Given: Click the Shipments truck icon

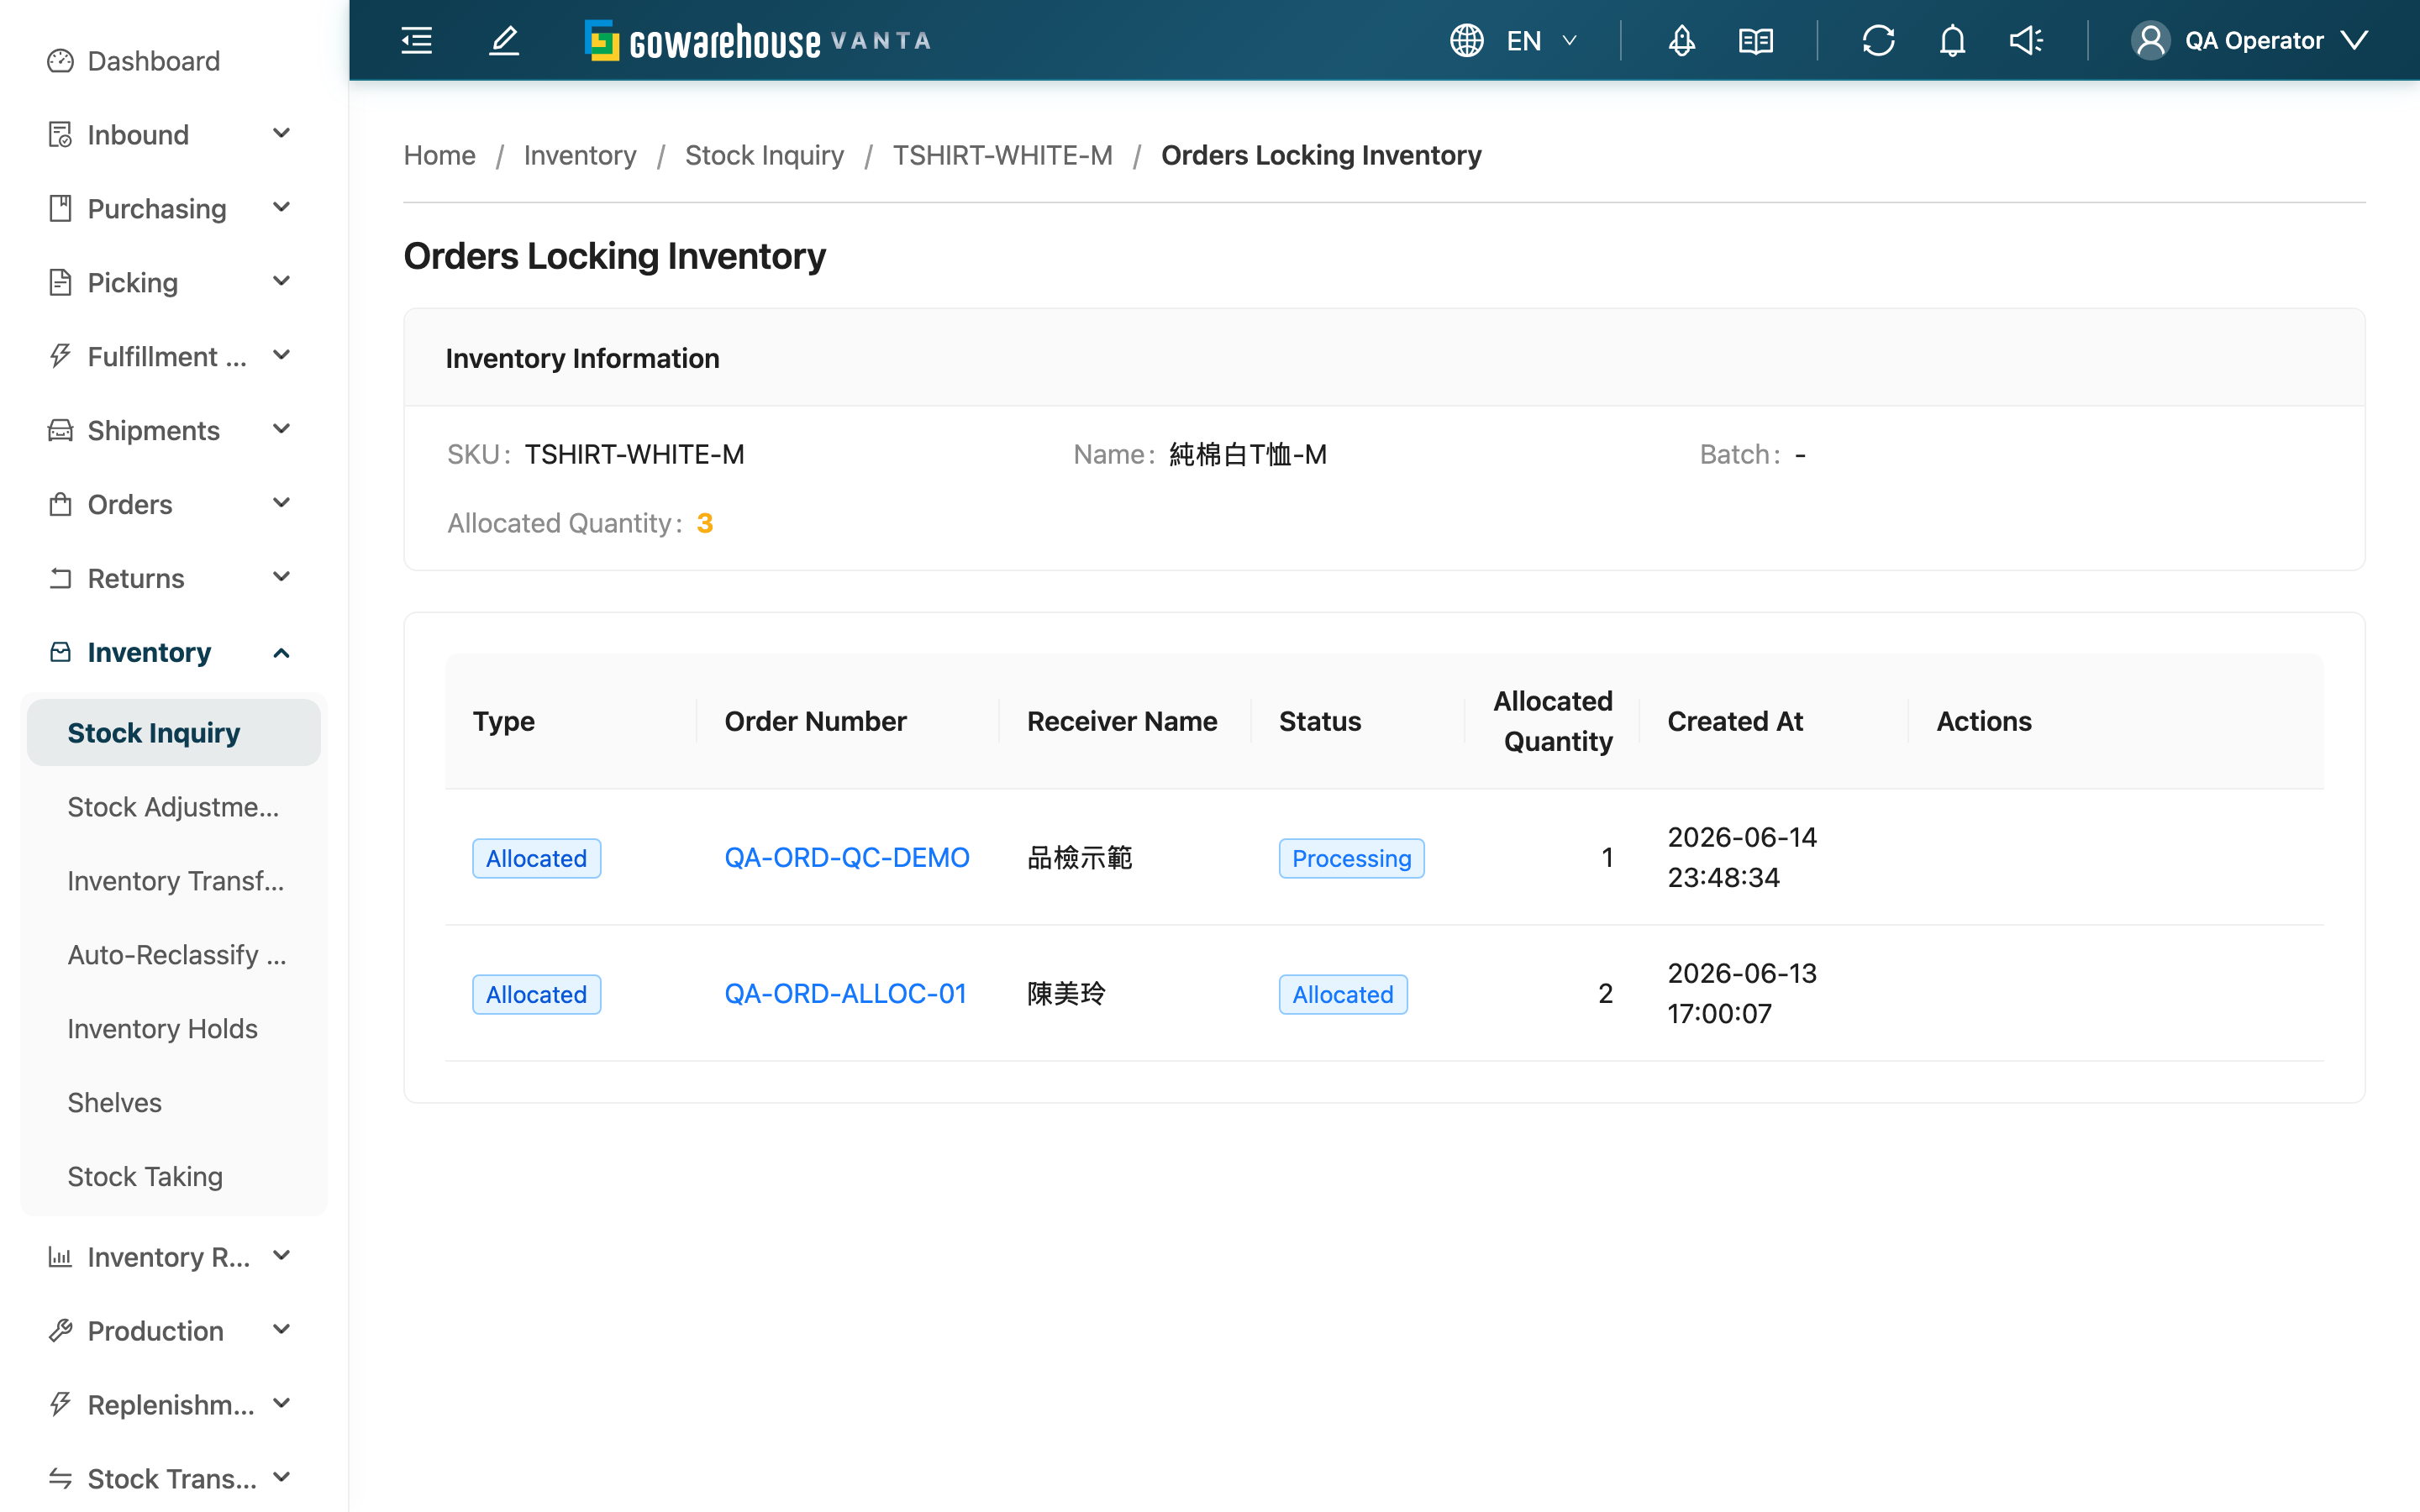Looking at the screenshot, I should pyautogui.click(x=60, y=430).
